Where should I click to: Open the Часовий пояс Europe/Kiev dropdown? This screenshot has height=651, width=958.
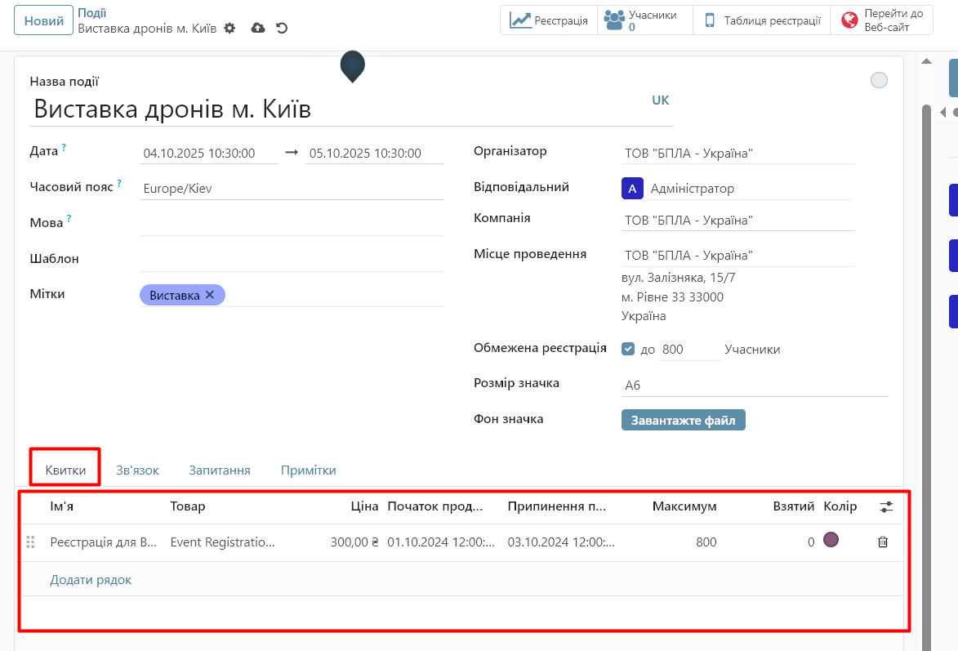tap(291, 188)
